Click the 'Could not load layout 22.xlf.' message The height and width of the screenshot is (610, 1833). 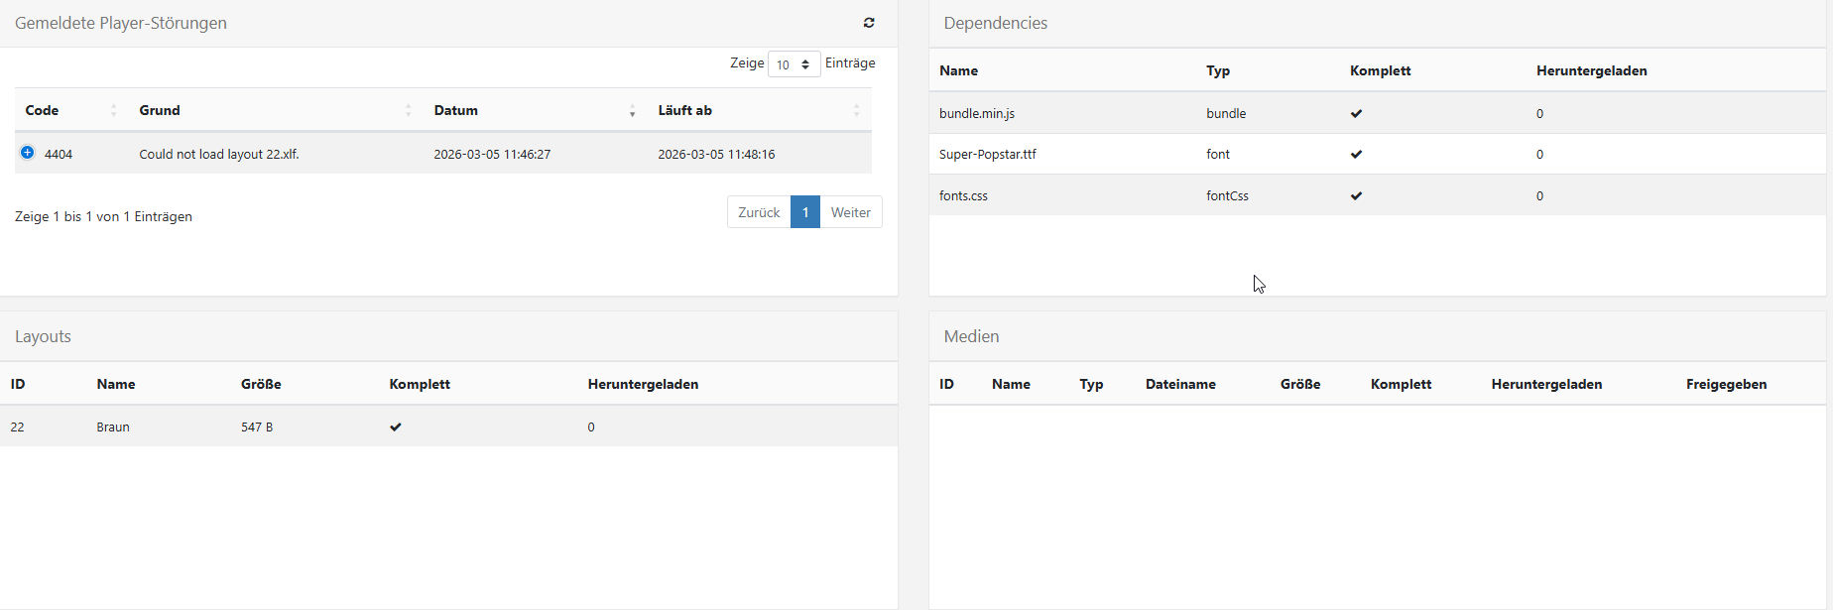pos(219,155)
